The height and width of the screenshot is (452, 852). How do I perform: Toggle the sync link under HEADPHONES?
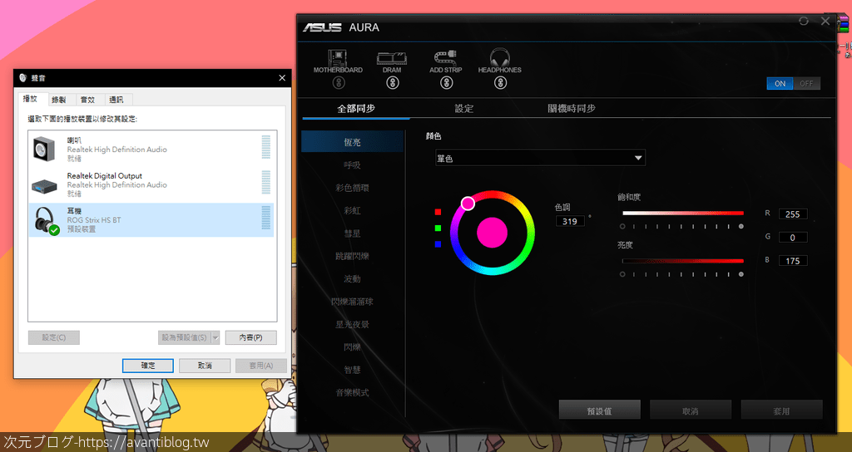click(x=500, y=83)
